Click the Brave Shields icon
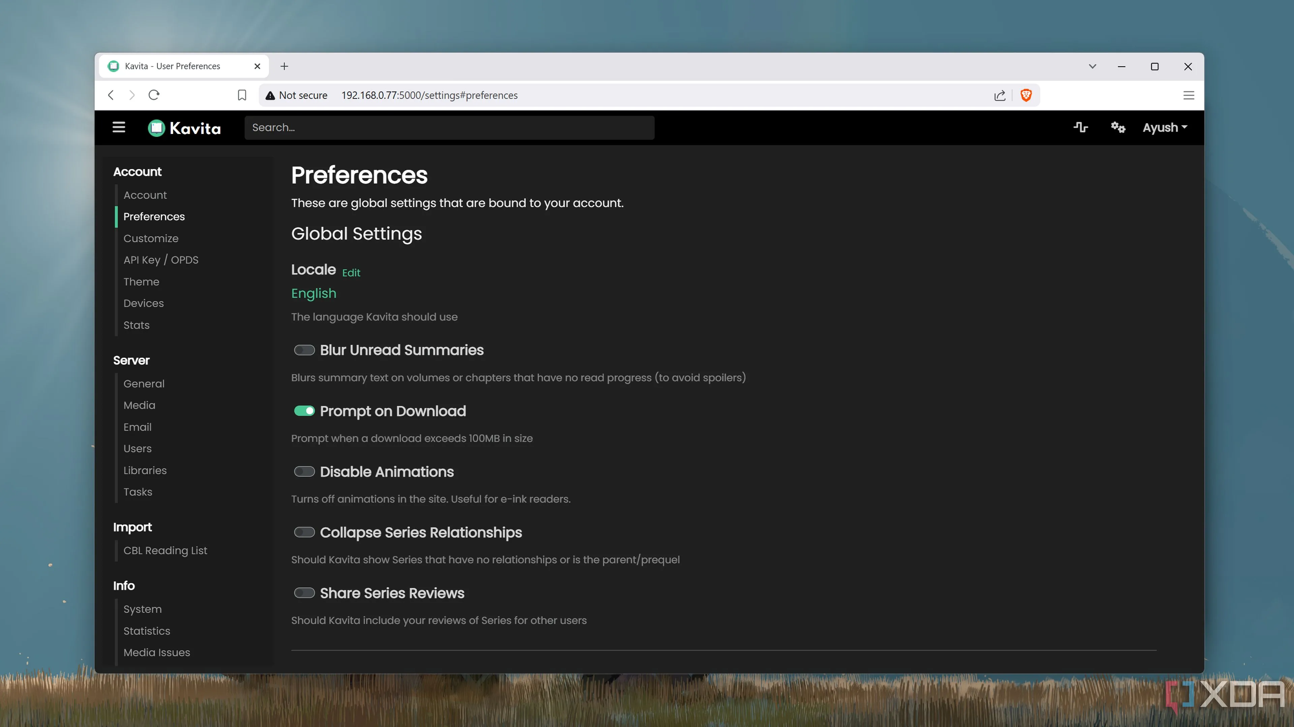1294x727 pixels. [x=1026, y=95]
